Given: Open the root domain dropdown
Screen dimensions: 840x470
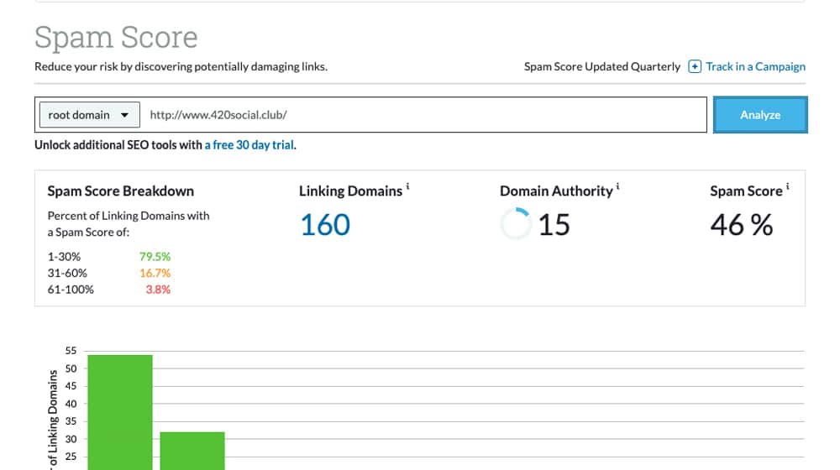Looking at the screenshot, I should click(88, 115).
